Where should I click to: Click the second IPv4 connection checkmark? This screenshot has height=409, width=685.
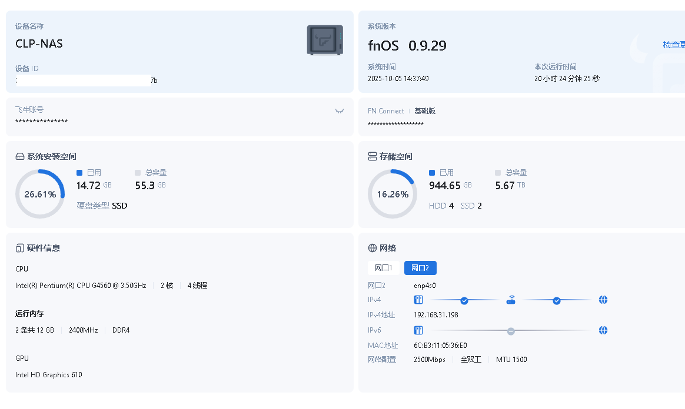click(557, 300)
